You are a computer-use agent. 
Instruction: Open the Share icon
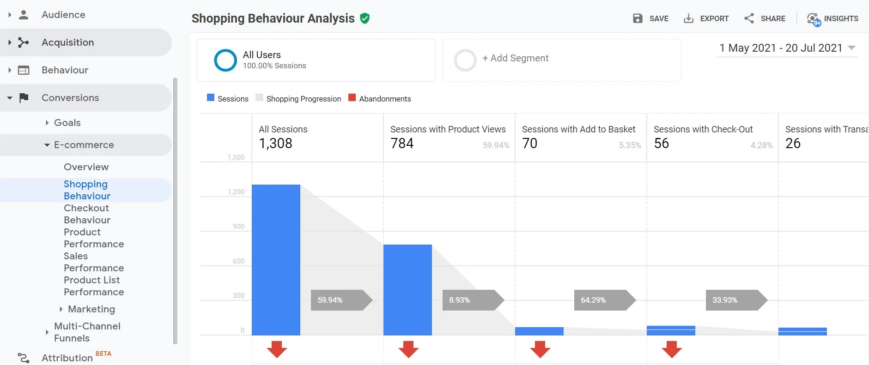point(749,18)
